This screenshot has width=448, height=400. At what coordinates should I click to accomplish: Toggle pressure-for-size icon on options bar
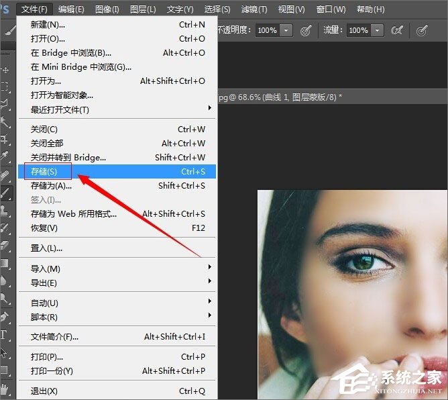[x=422, y=30]
